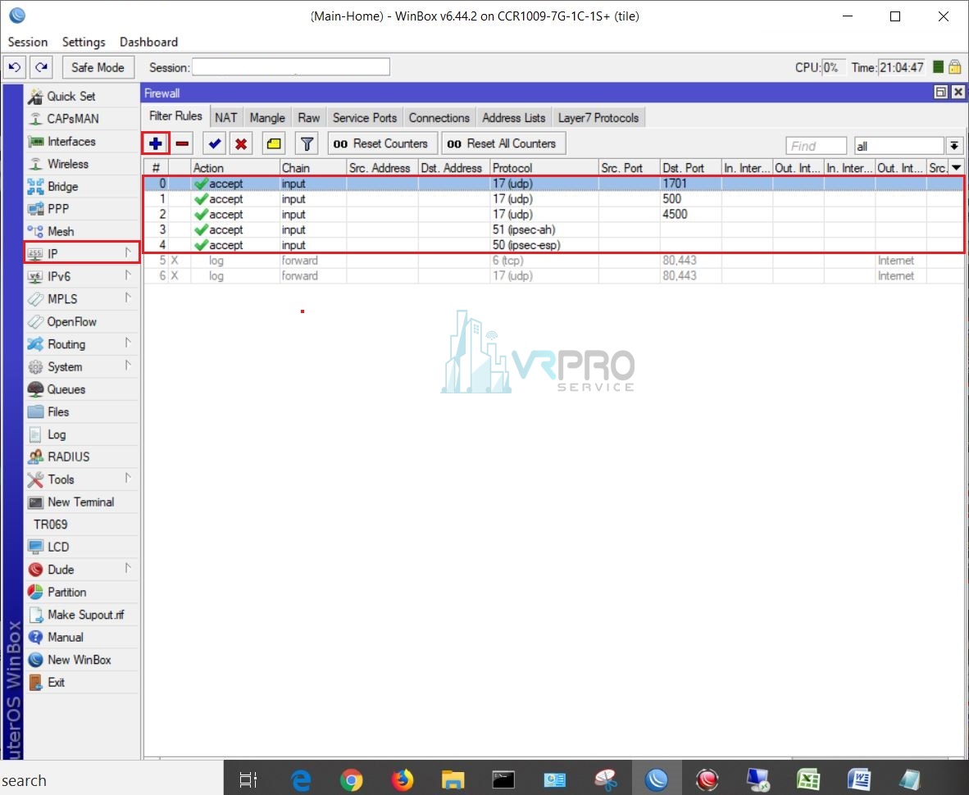
Task: Open Chrome from the taskbar
Action: (352, 779)
